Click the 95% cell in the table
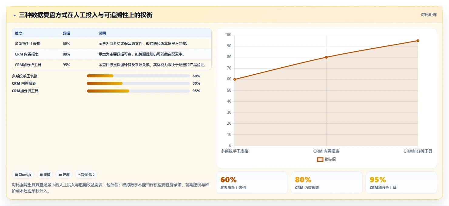The image size is (449, 206). click(66, 65)
